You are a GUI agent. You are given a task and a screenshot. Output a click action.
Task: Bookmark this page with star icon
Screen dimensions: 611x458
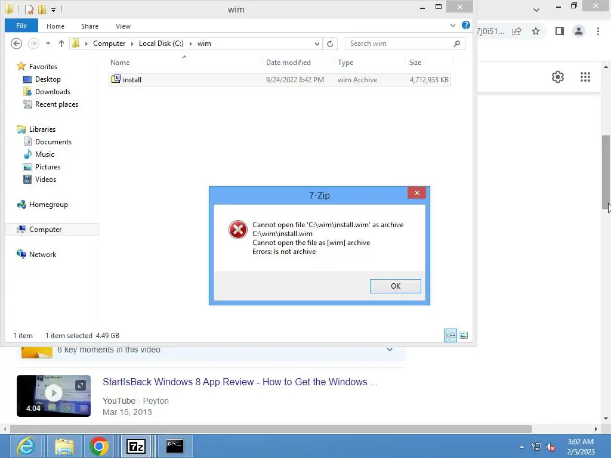pyautogui.click(x=536, y=31)
